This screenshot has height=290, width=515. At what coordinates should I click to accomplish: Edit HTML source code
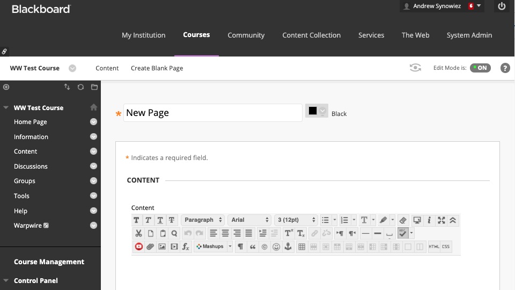pyautogui.click(x=434, y=247)
